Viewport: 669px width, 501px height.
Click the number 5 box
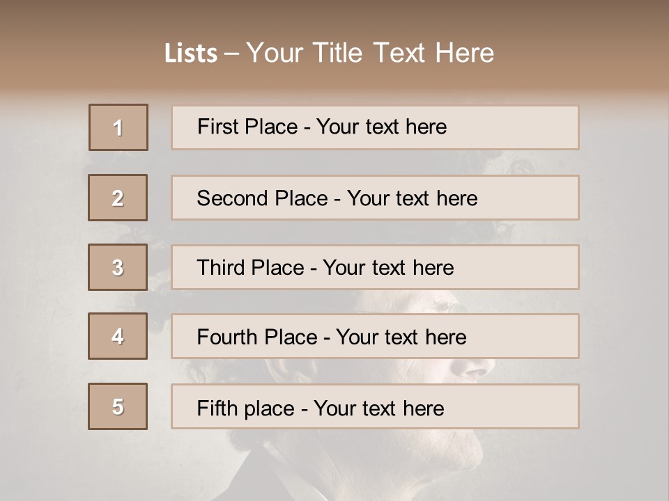pos(118,406)
